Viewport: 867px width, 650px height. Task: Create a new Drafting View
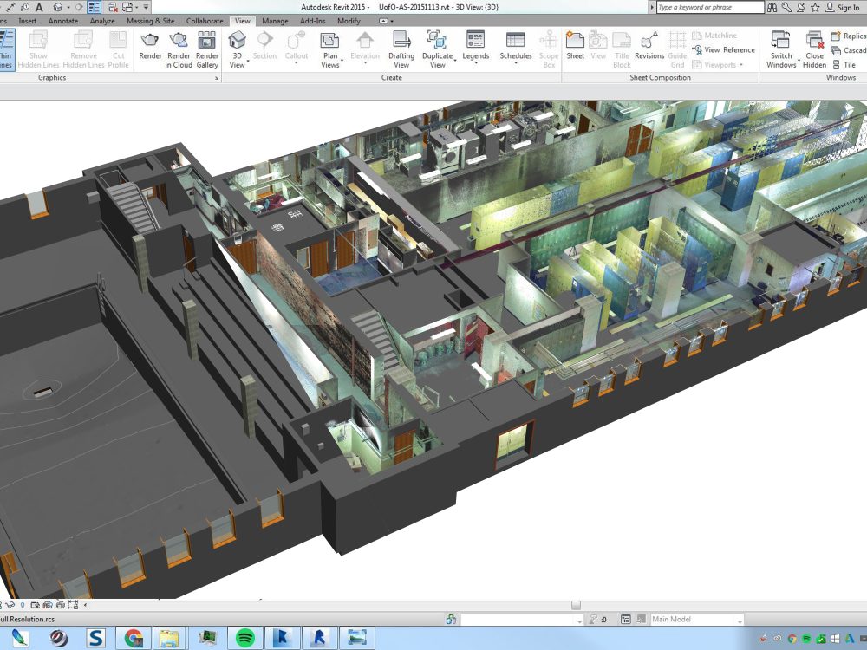400,48
